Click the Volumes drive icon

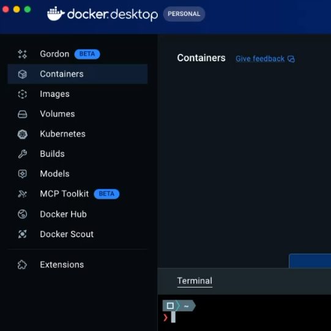(23, 114)
